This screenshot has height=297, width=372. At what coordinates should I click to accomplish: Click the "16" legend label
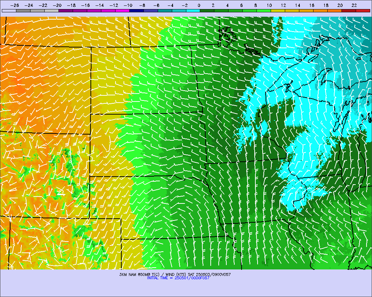[x=311, y=5]
